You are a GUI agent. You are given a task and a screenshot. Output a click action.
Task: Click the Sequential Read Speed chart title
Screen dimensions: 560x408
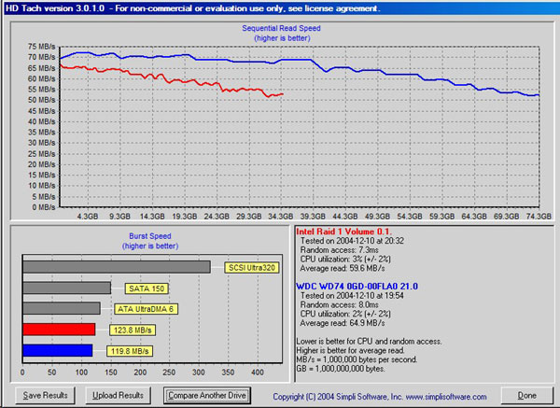click(282, 28)
